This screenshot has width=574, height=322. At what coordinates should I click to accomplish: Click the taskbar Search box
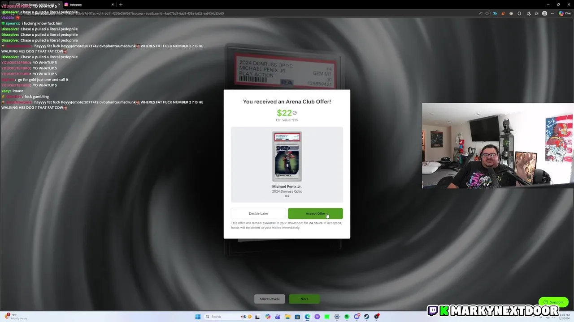pos(228,317)
